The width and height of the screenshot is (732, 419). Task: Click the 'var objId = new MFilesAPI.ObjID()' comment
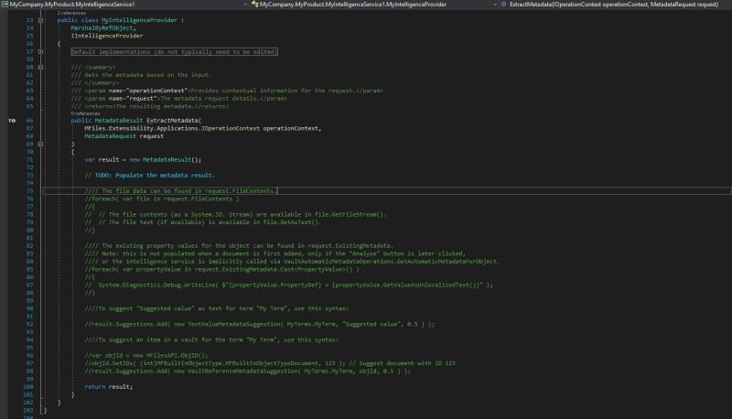click(x=146, y=356)
